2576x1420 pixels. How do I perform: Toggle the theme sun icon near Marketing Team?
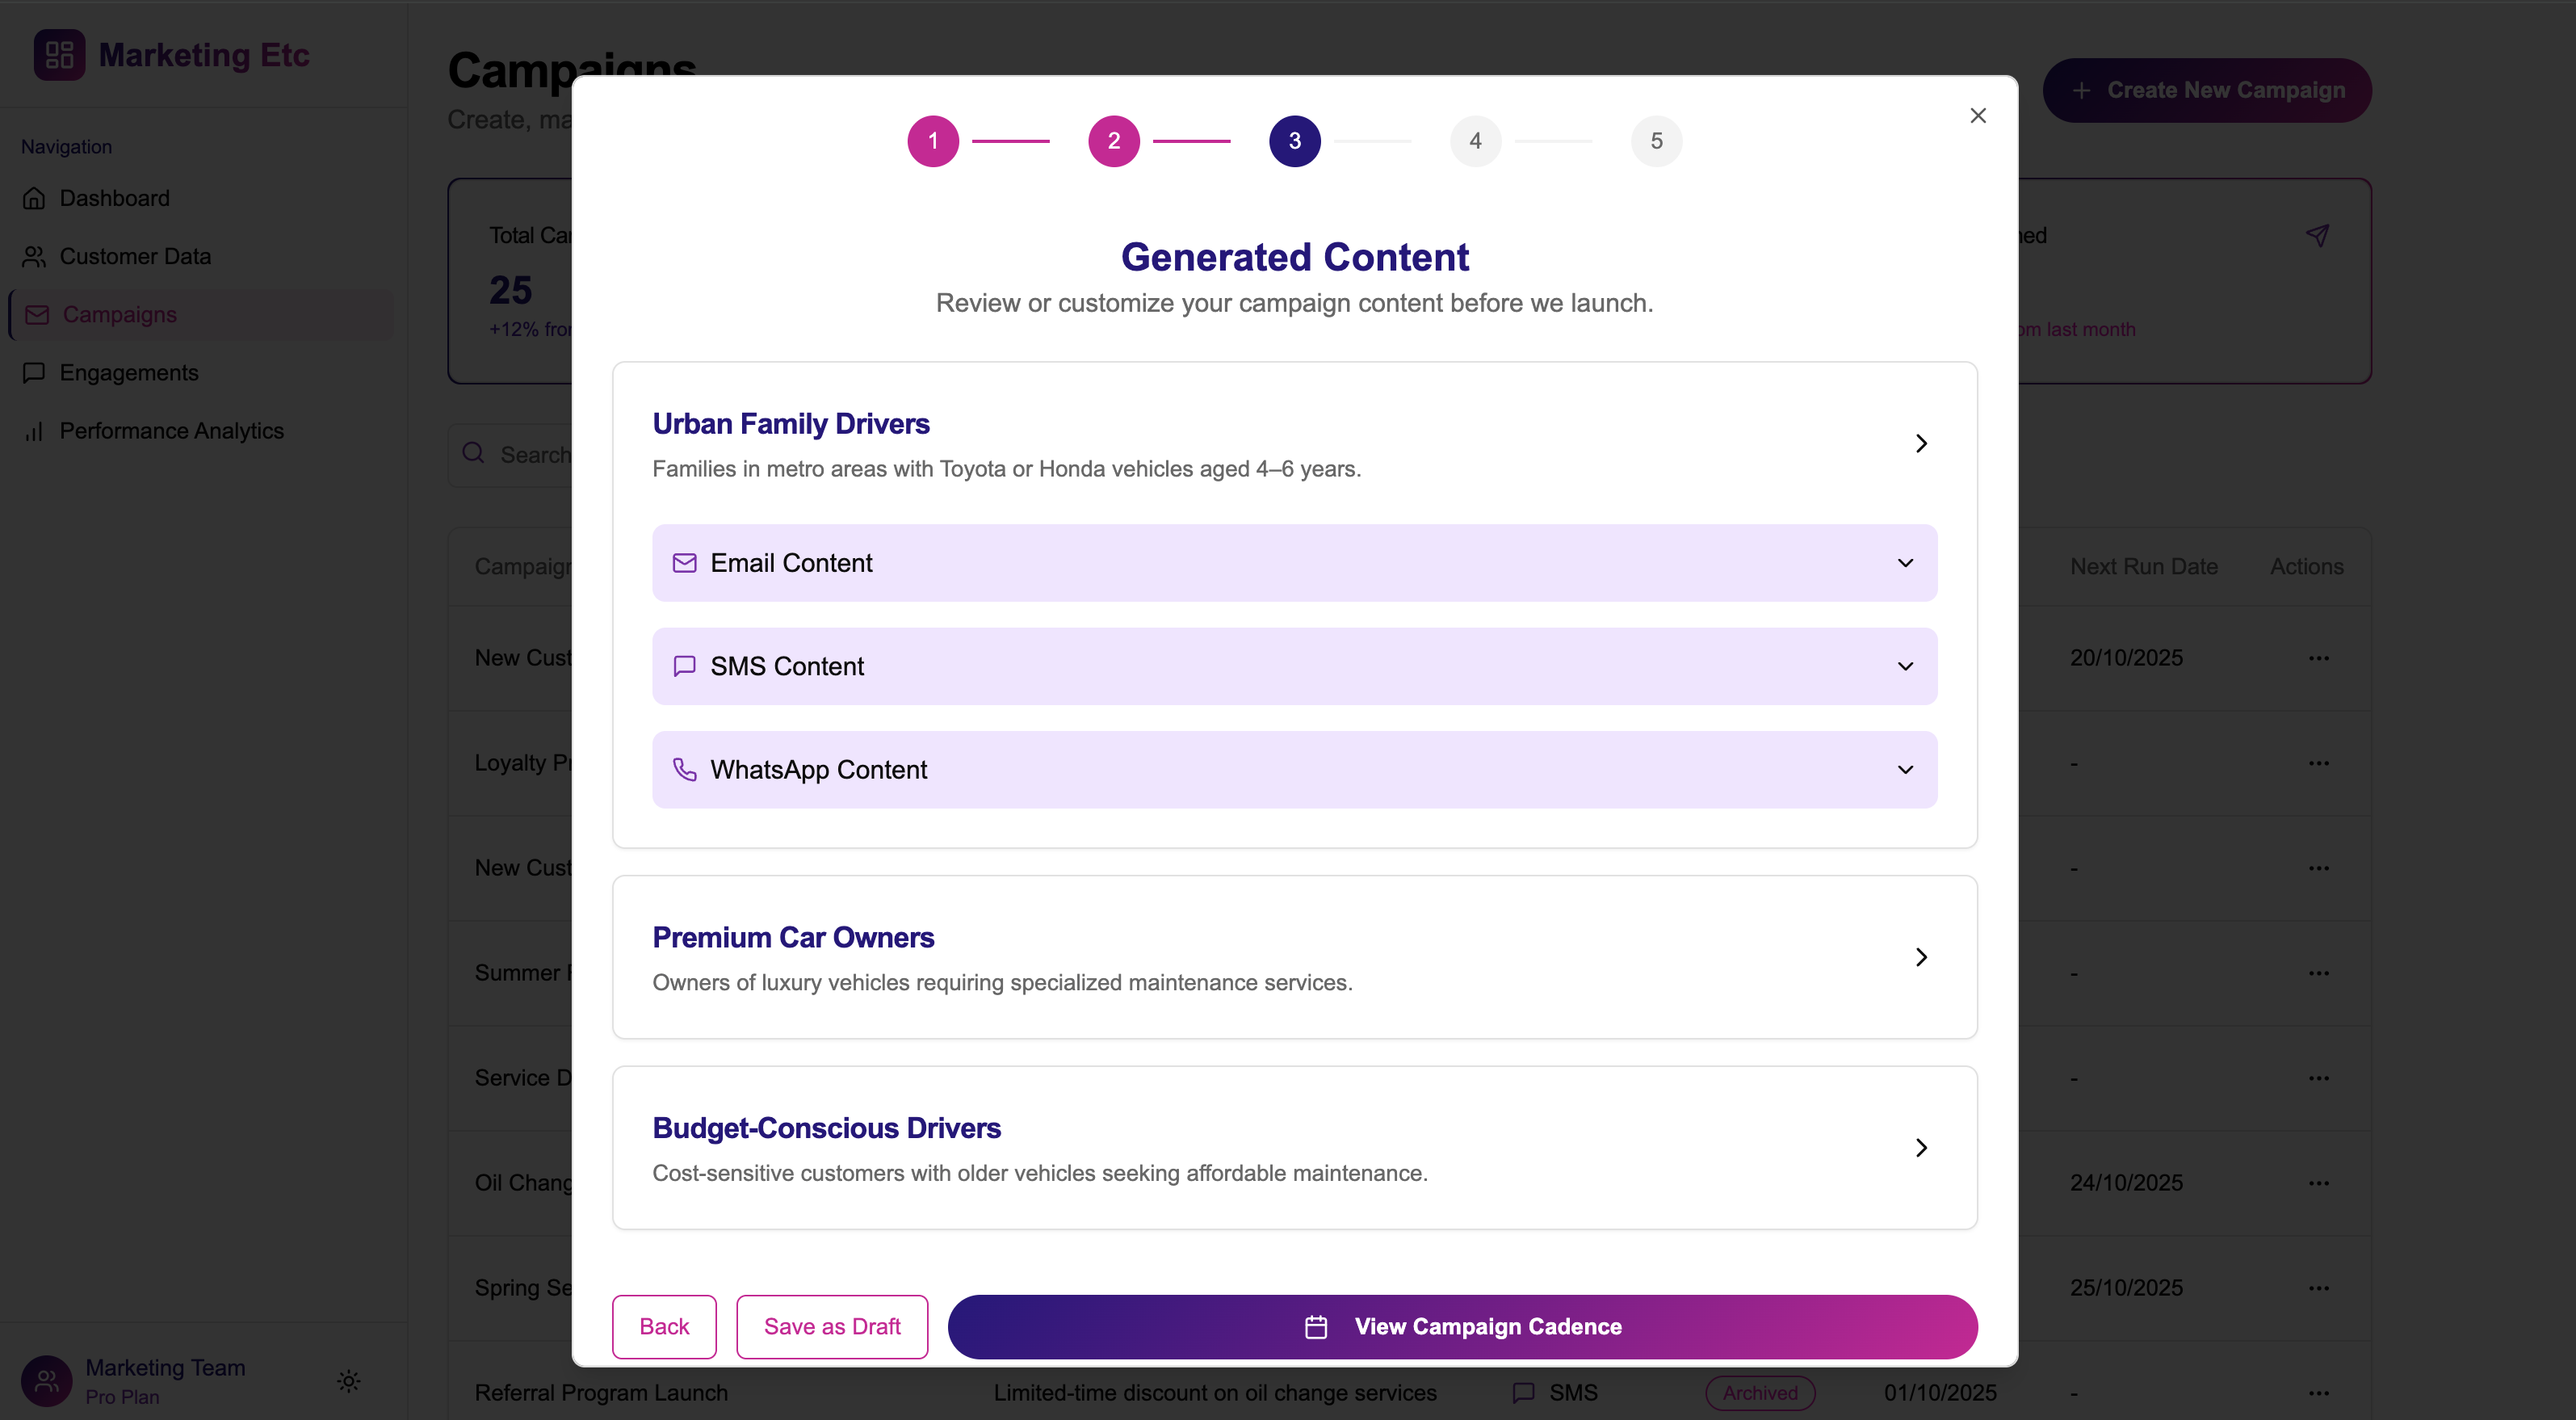tap(347, 1381)
